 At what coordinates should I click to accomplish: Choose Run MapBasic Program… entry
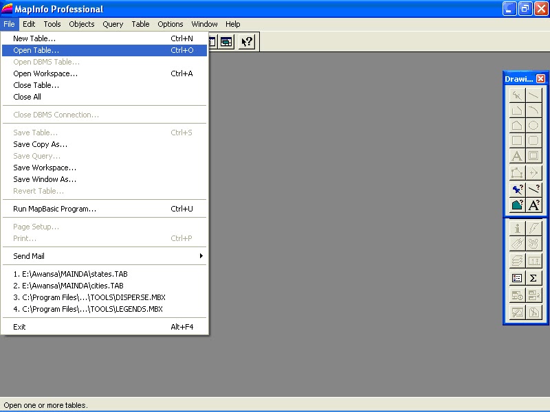pos(104,209)
